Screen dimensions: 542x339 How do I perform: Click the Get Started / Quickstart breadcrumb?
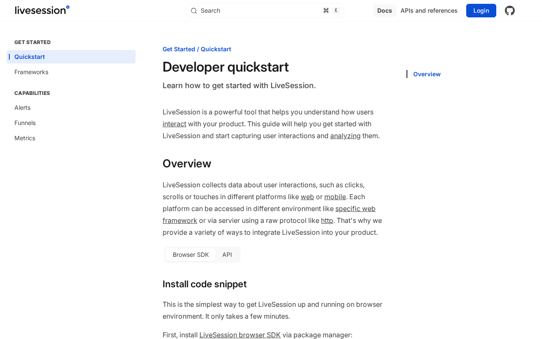197,49
